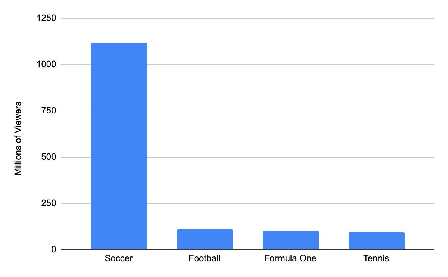Click the Tennis x-axis label
Viewport: 448px width, 277px height.
coord(376,258)
